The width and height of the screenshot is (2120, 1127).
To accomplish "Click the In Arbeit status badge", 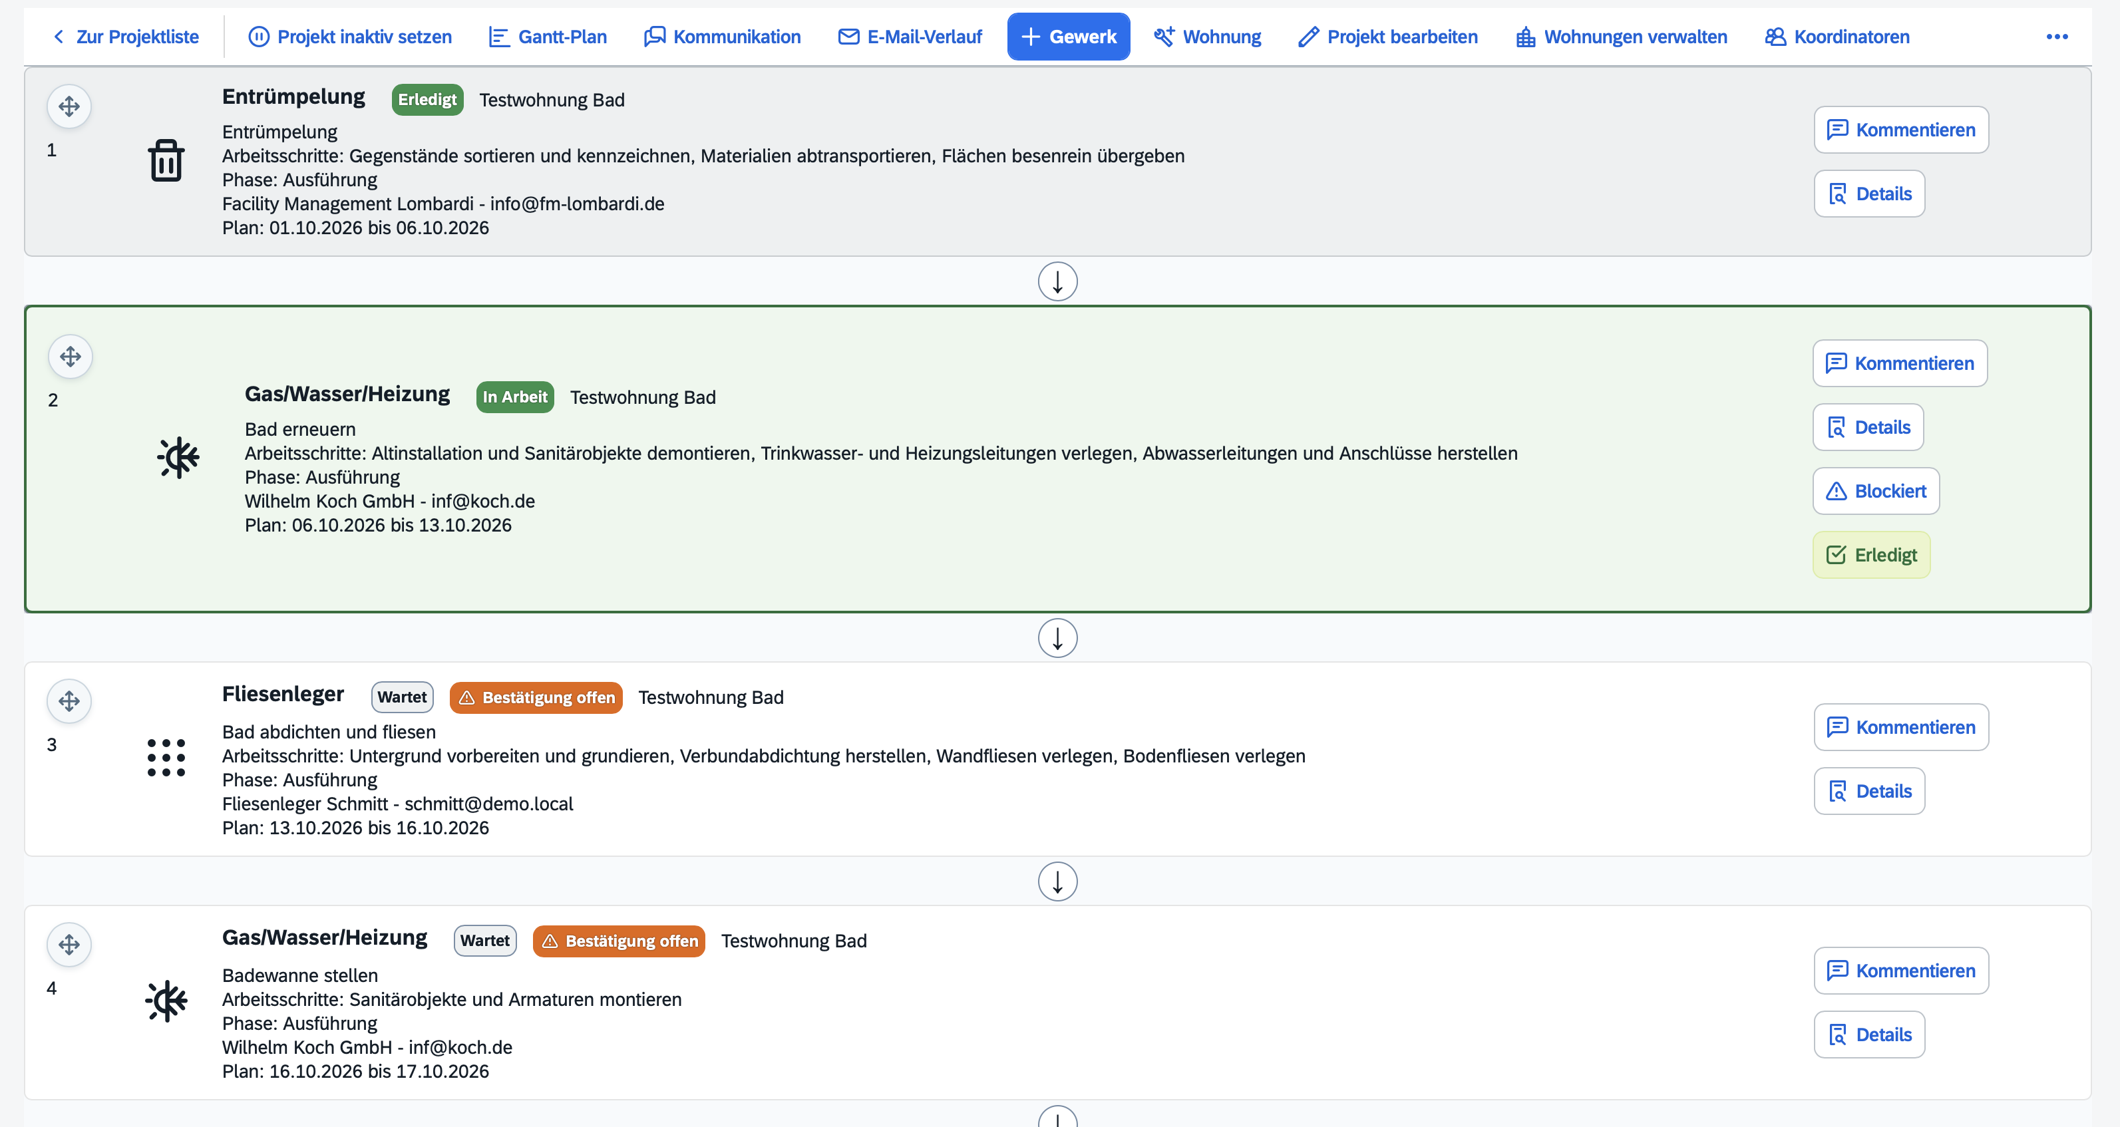I will click(514, 397).
